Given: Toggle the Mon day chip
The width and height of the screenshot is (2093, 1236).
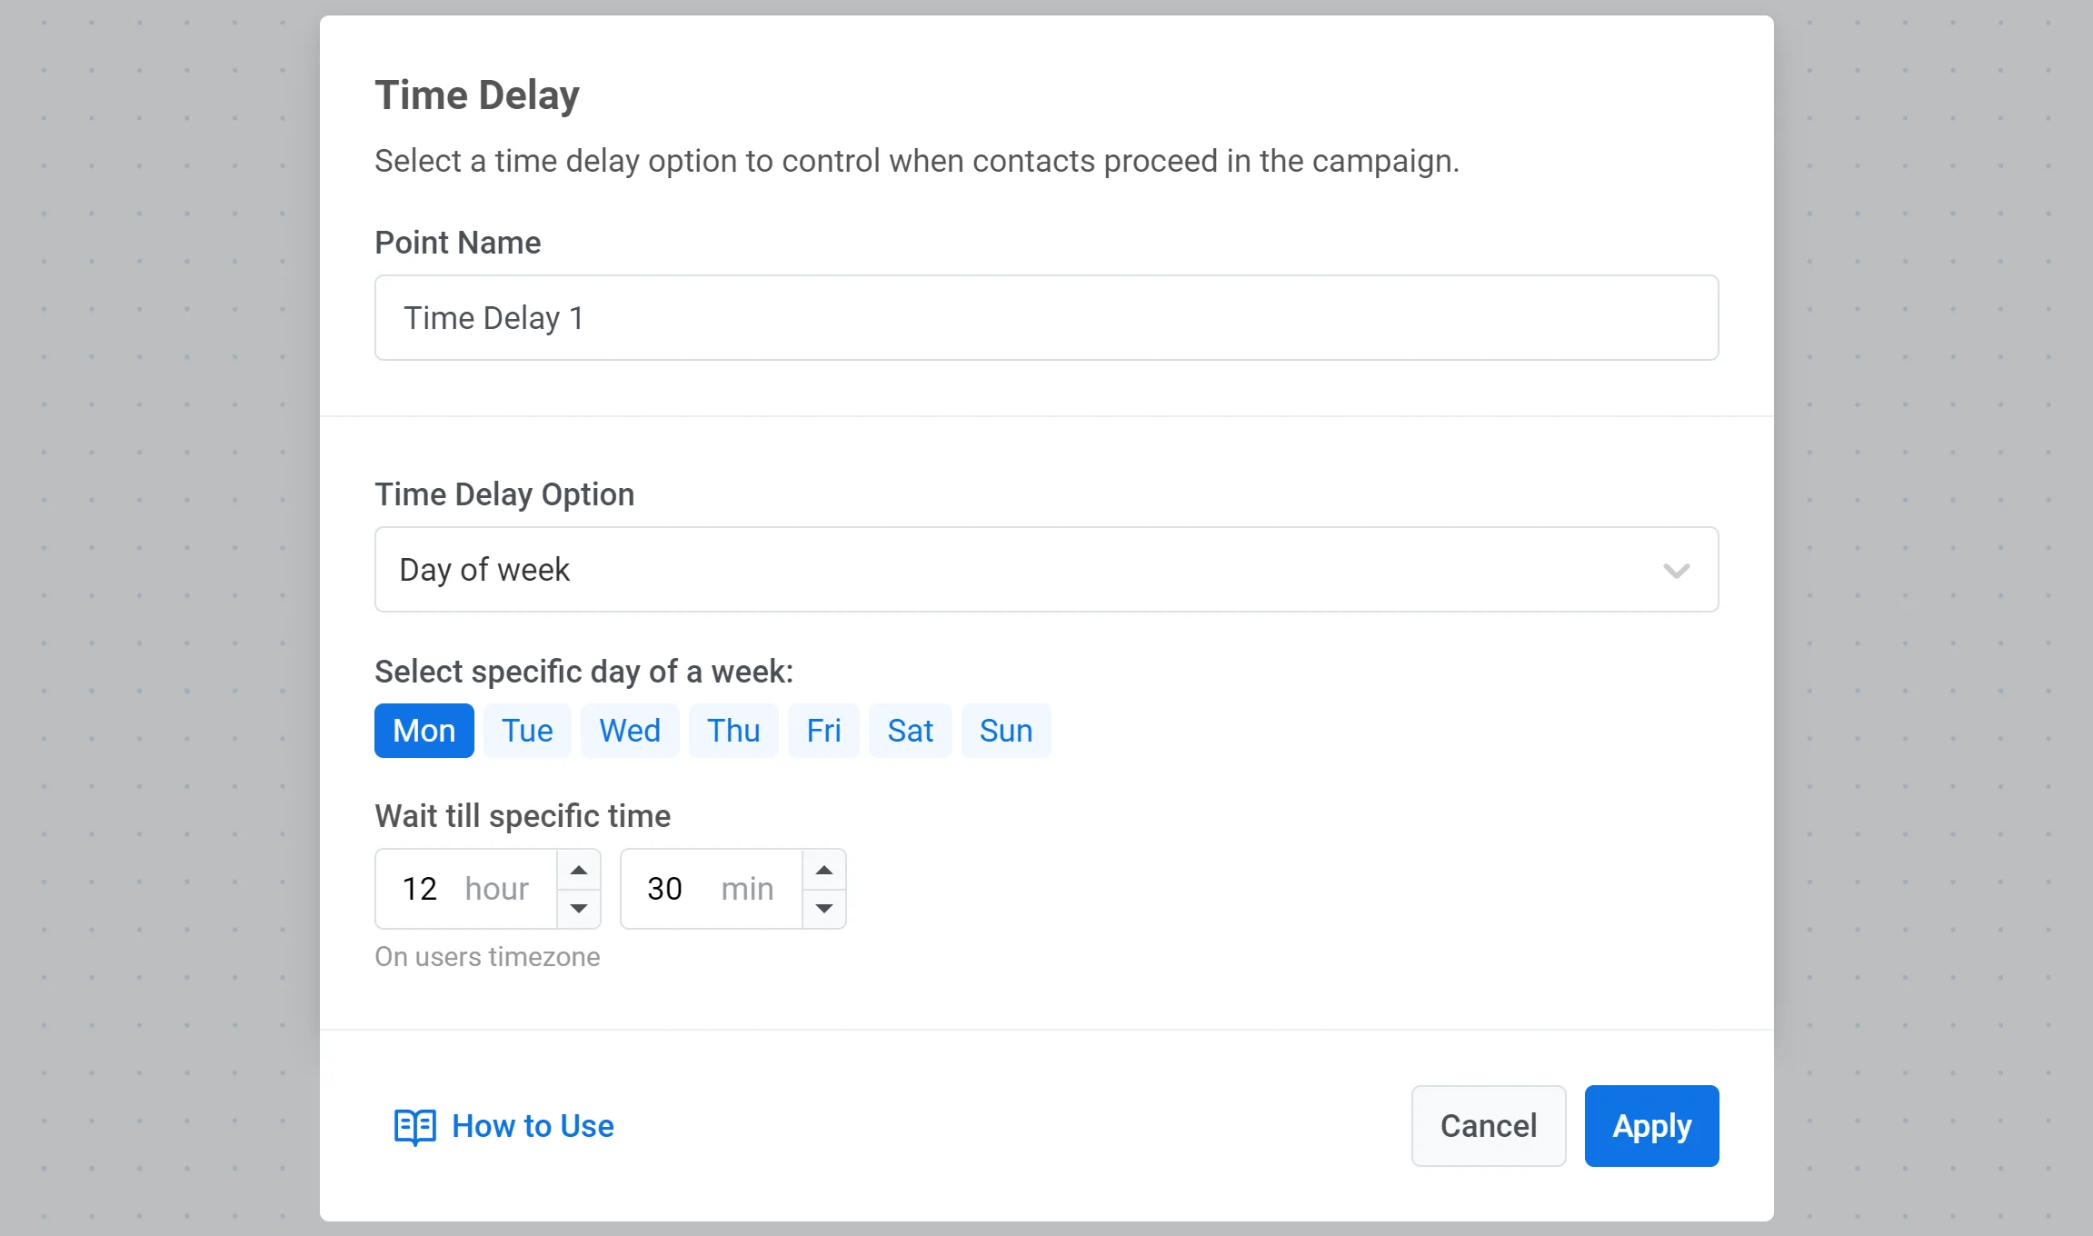Looking at the screenshot, I should point(424,731).
